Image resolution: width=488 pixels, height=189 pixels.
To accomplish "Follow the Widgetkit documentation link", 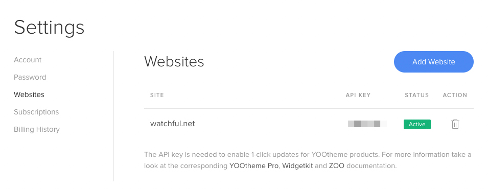I will 297,166.
